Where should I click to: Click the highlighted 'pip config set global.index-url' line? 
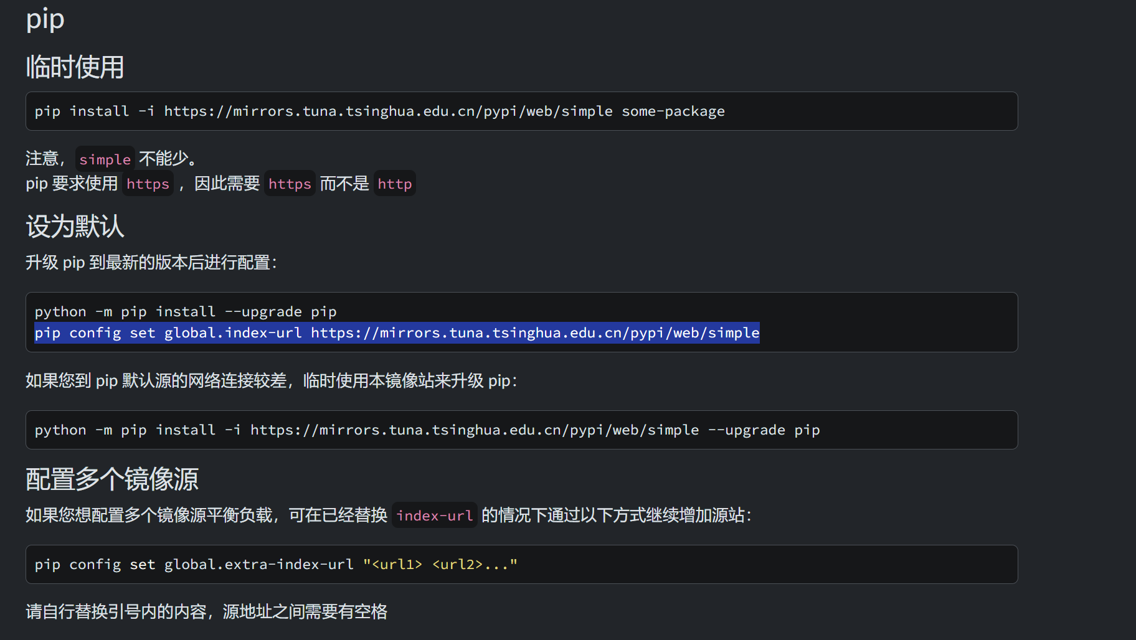click(x=397, y=333)
